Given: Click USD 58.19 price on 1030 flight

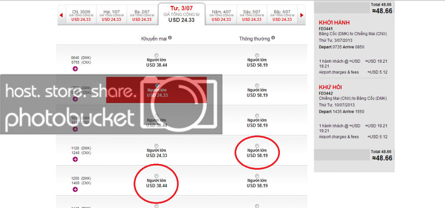Looking at the screenshot, I should (x=257, y=125).
